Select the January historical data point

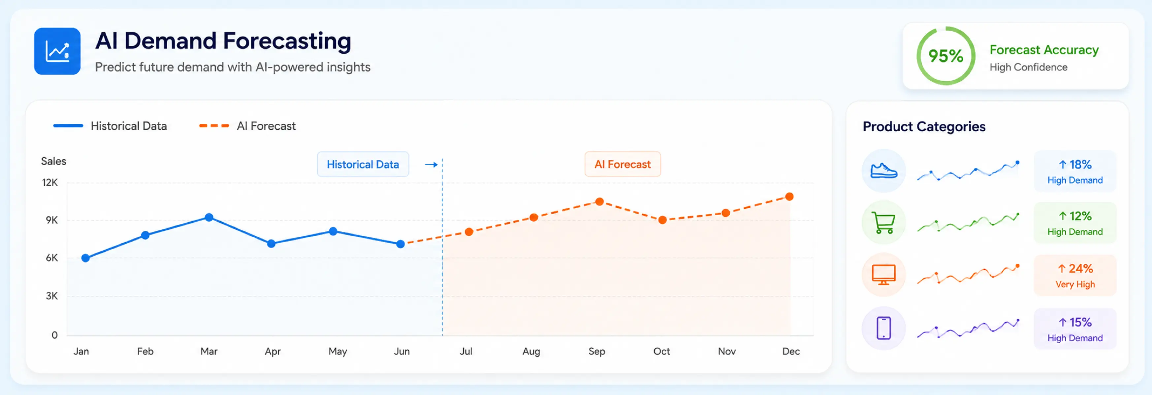(86, 258)
